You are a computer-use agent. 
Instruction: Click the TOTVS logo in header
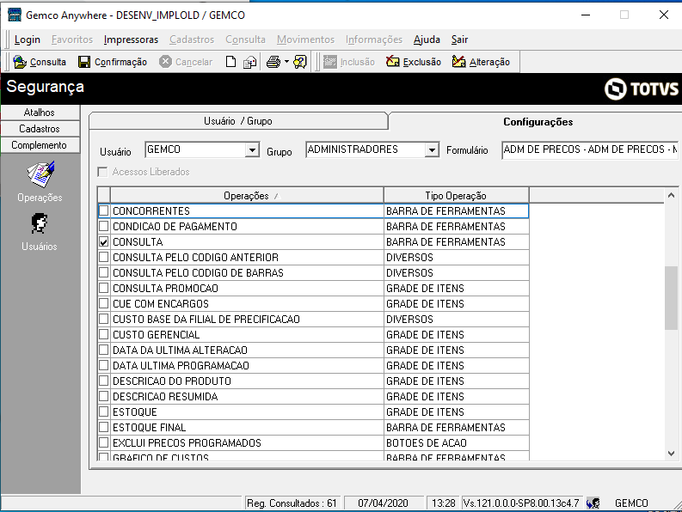click(x=641, y=88)
